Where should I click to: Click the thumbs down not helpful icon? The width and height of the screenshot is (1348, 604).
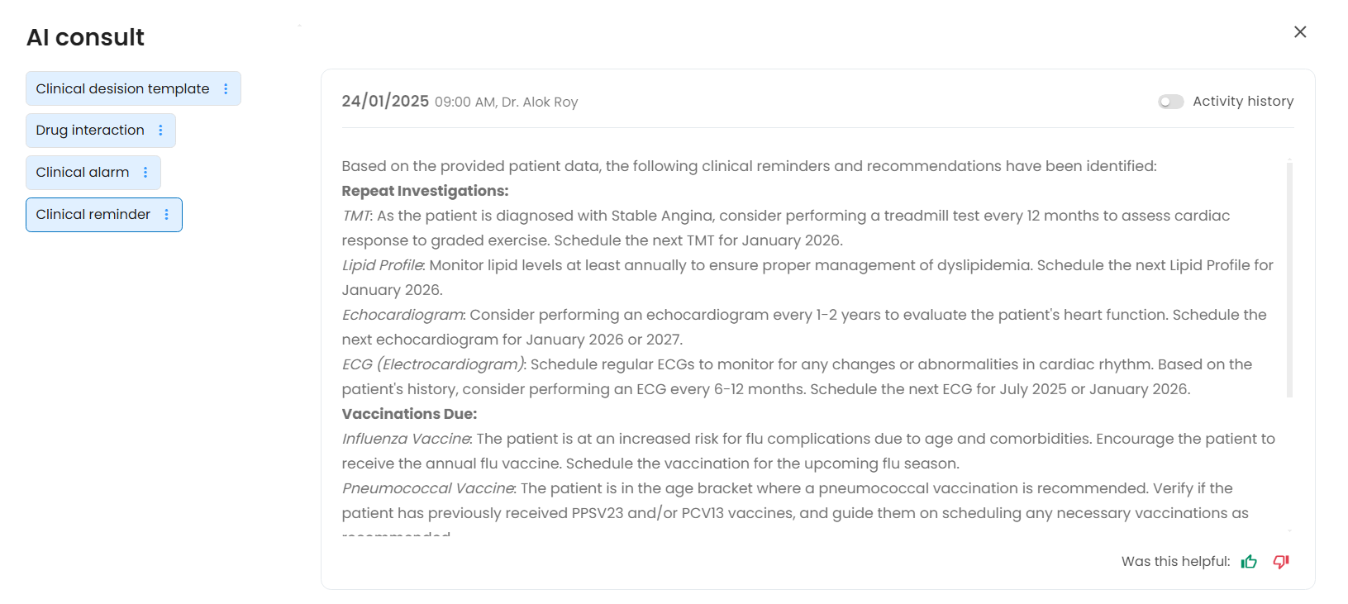click(x=1281, y=562)
